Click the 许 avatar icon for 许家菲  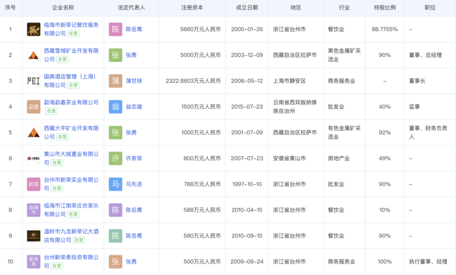115,158
